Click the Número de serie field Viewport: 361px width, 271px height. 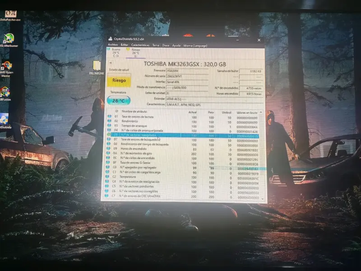point(187,76)
